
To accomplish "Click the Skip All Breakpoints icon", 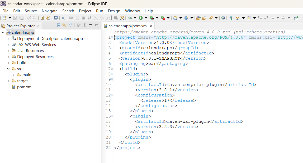I will (63, 18).
